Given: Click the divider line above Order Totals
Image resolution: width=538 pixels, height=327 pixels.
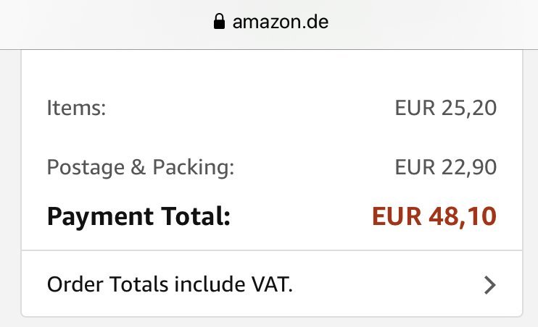Looking at the screenshot, I should 271,250.
